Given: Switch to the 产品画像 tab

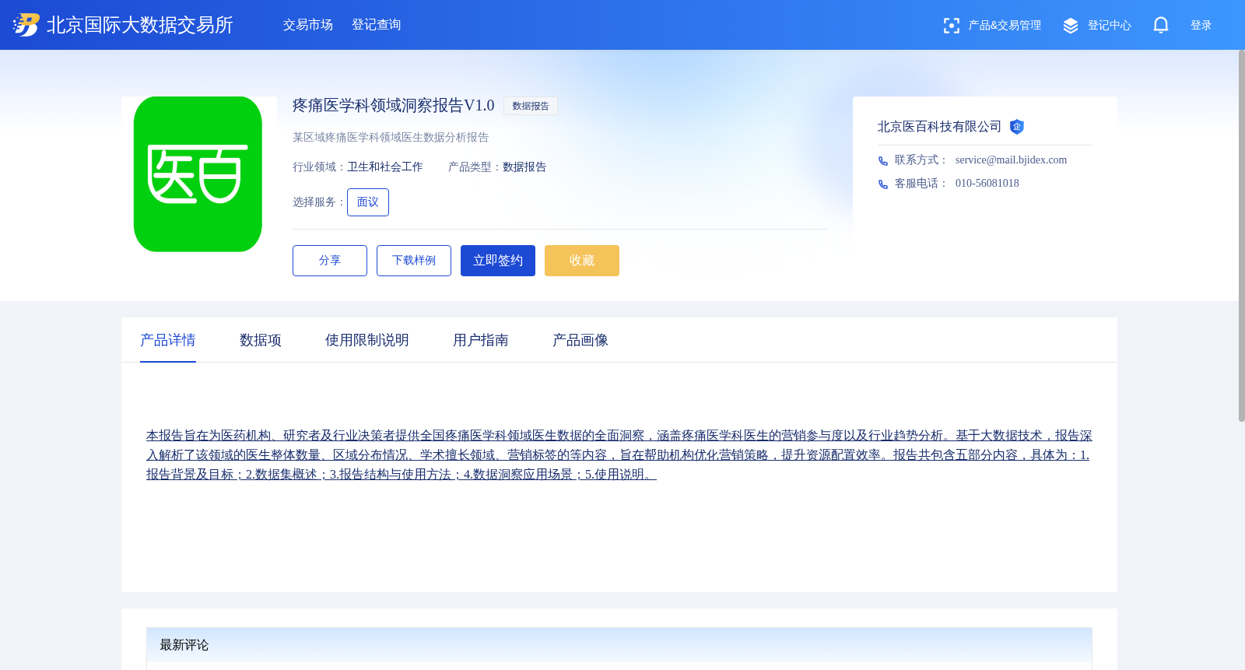Looking at the screenshot, I should point(580,340).
